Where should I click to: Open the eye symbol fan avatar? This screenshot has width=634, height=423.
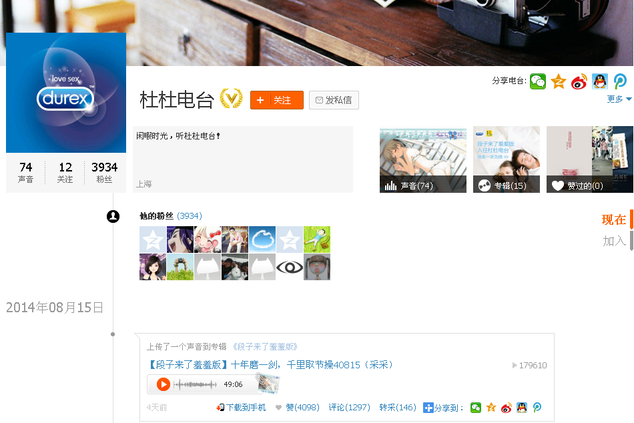(290, 267)
